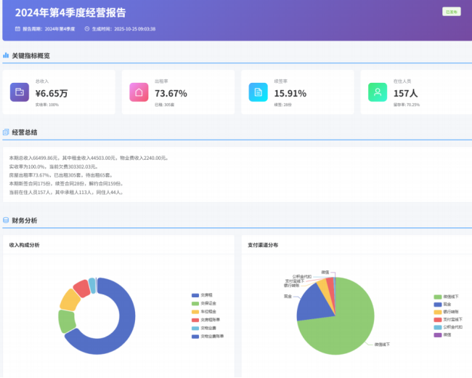Click the clock icon beside 生成时间
Screen dimensions: 472x378
tap(86, 29)
